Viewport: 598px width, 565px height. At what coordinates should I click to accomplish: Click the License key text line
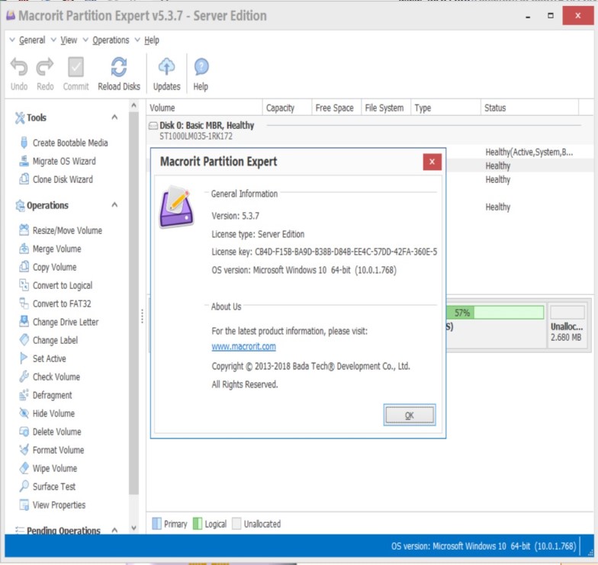point(325,252)
